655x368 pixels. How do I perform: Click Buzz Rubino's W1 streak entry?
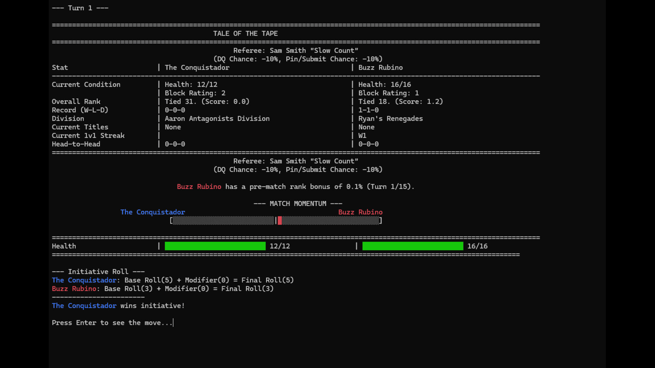pos(362,135)
